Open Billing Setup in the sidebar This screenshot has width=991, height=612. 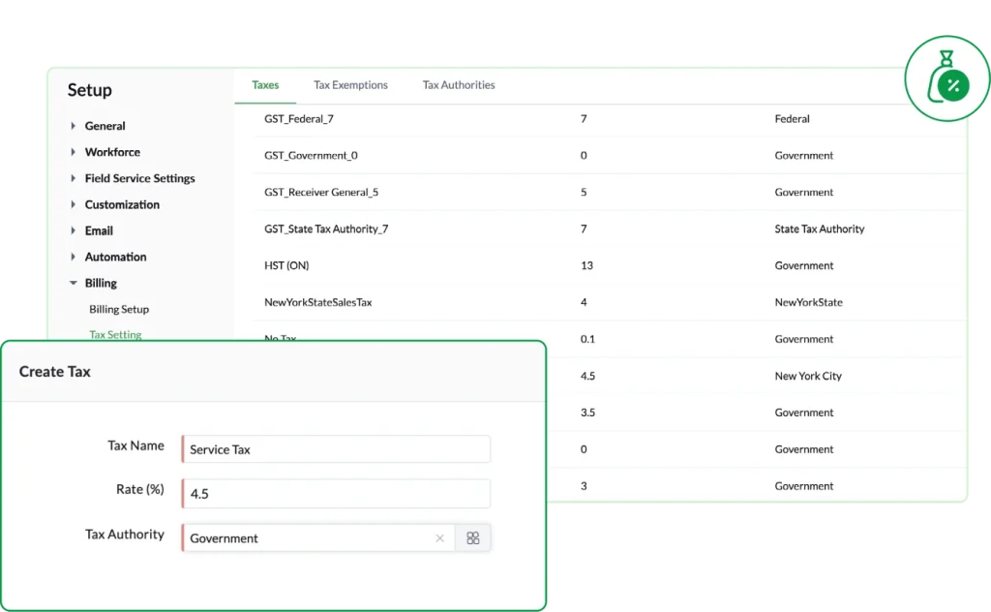[119, 310]
